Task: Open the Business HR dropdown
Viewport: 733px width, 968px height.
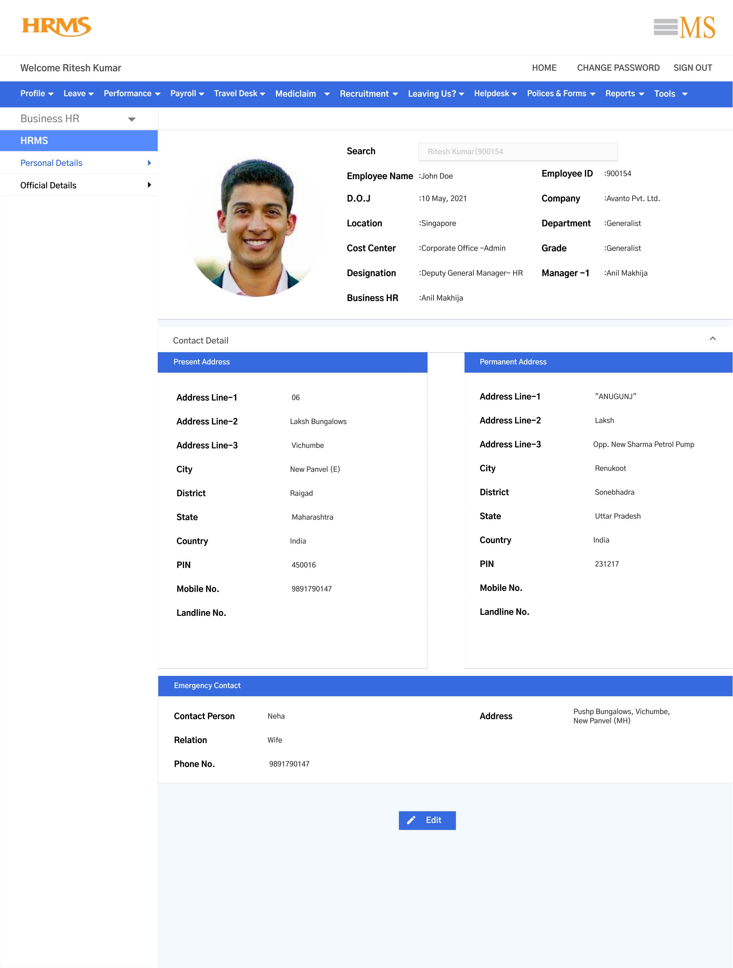Action: point(132,119)
